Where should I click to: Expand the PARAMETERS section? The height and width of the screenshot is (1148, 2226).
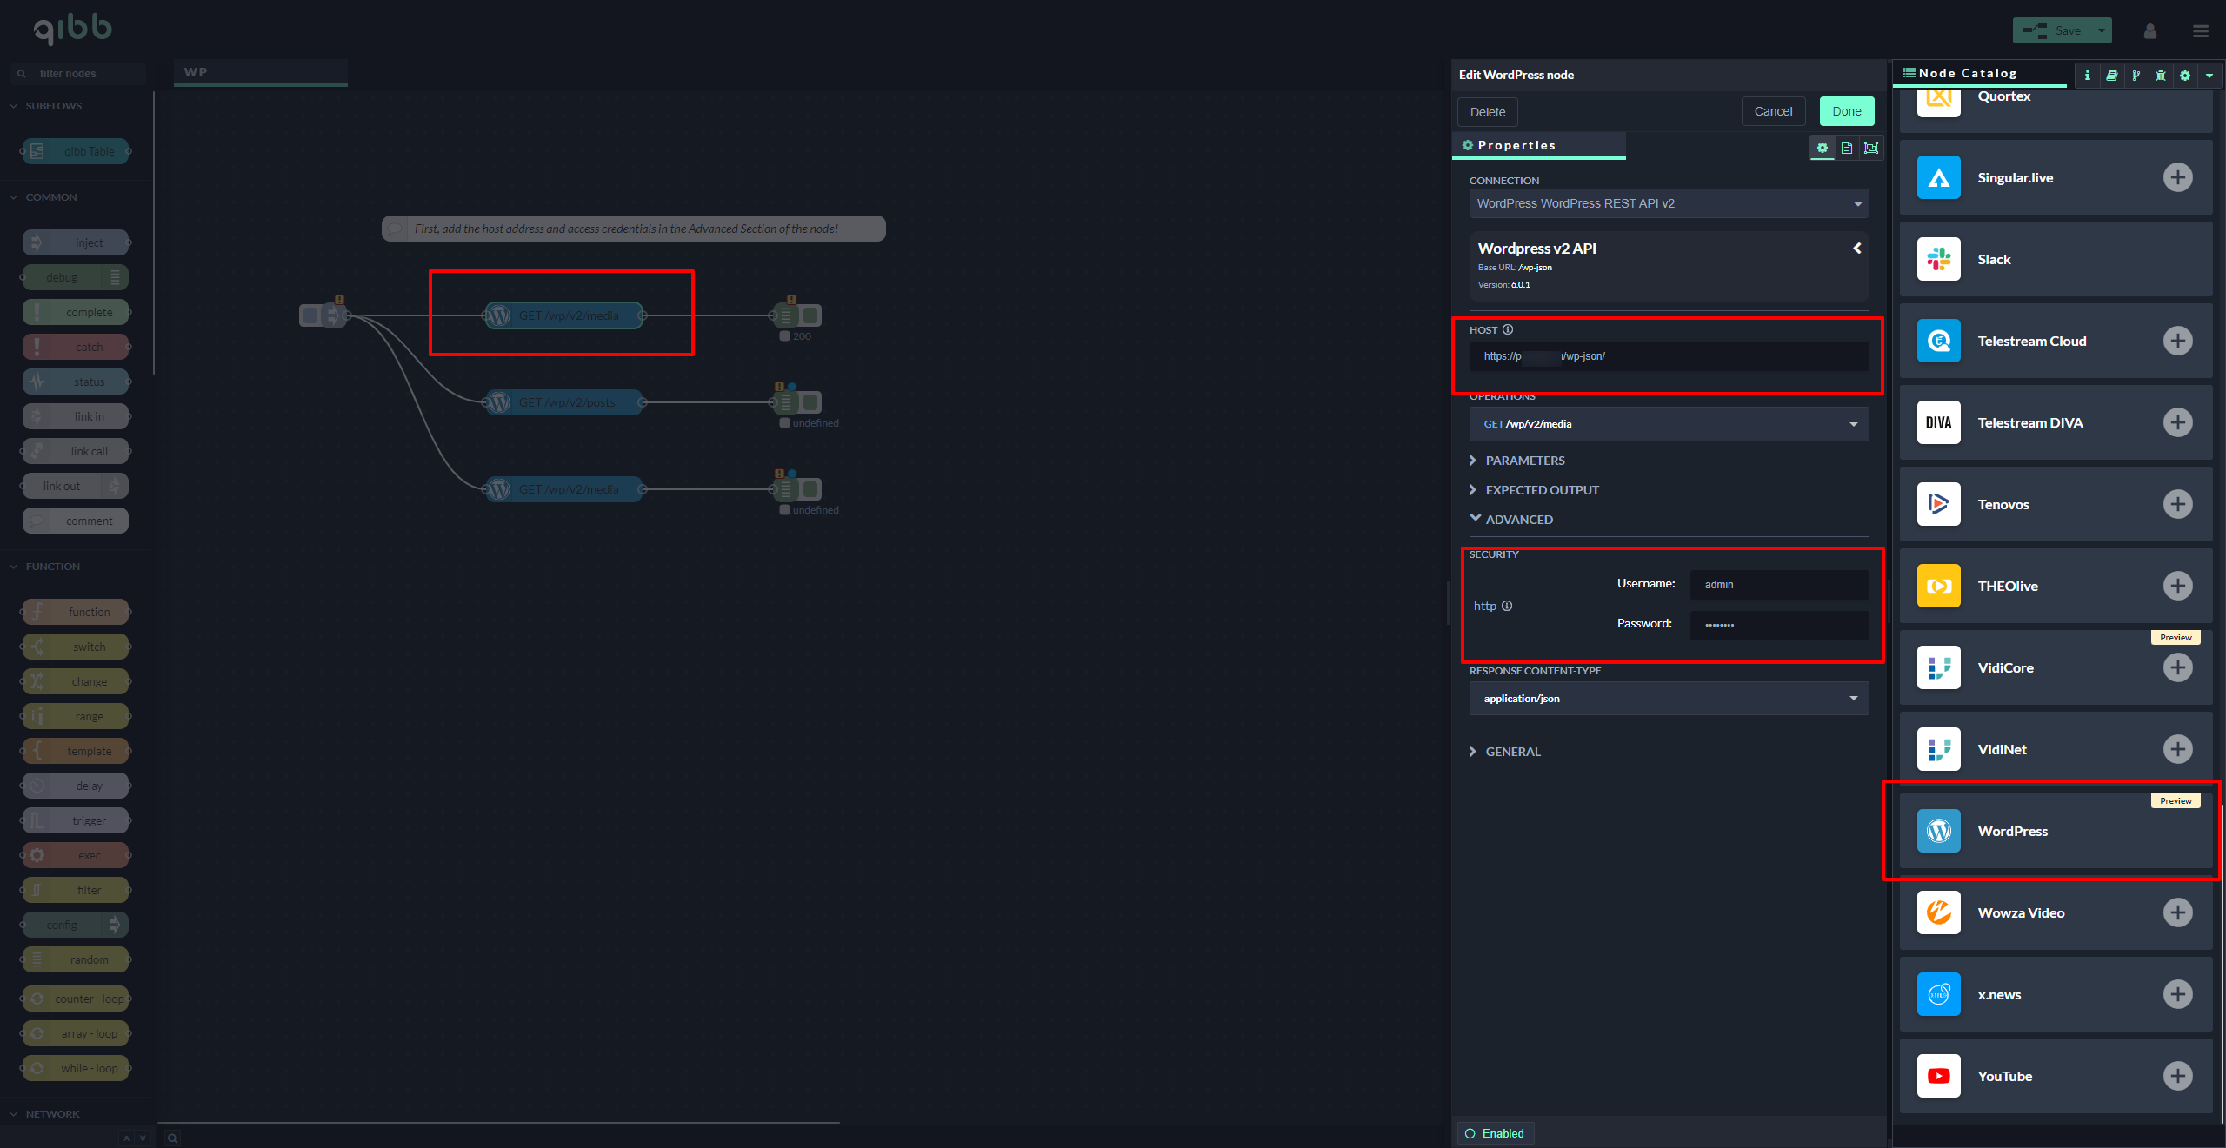tap(1524, 461)
